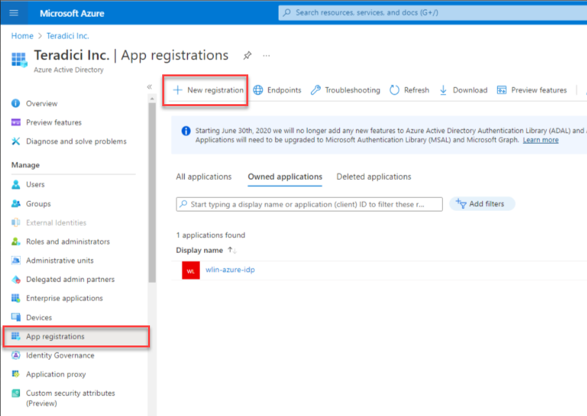
Task: Click the Overview info icon
Action: click(16, 104)
